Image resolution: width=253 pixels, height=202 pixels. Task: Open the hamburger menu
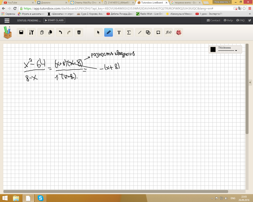tap(7, 21)
